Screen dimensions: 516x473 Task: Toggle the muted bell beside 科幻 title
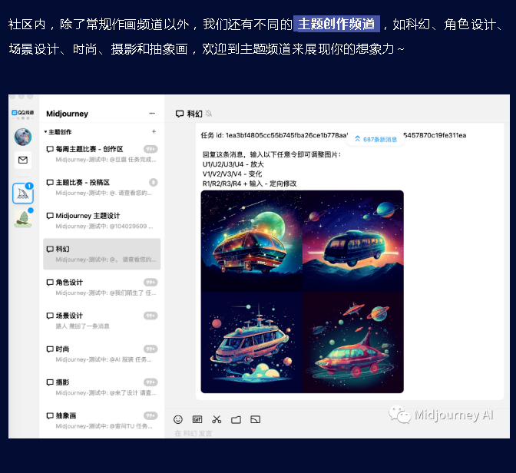click(x=209, y=114)
